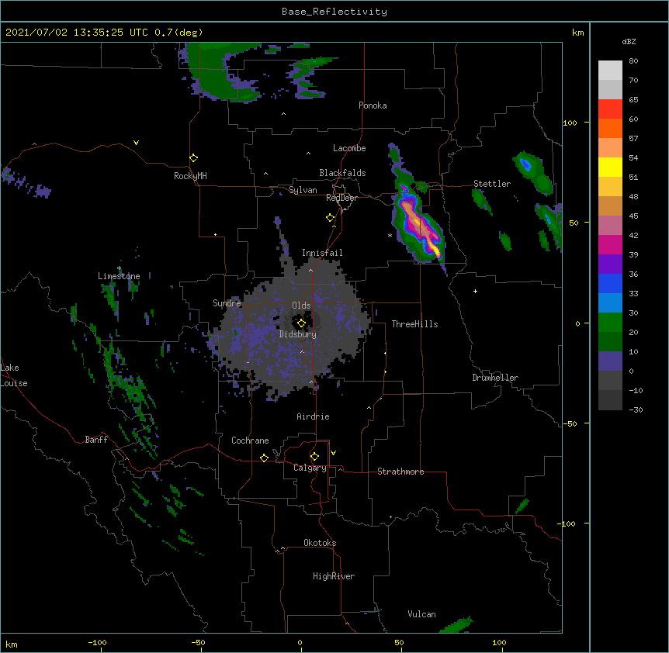Click the RockyMH label

pyautogui.click(x=190, y=176)
